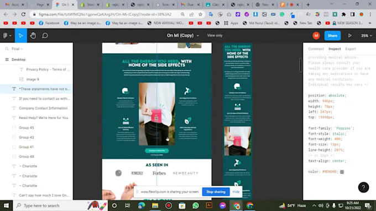Switch to the Export tab

click(x=351, y=48)
